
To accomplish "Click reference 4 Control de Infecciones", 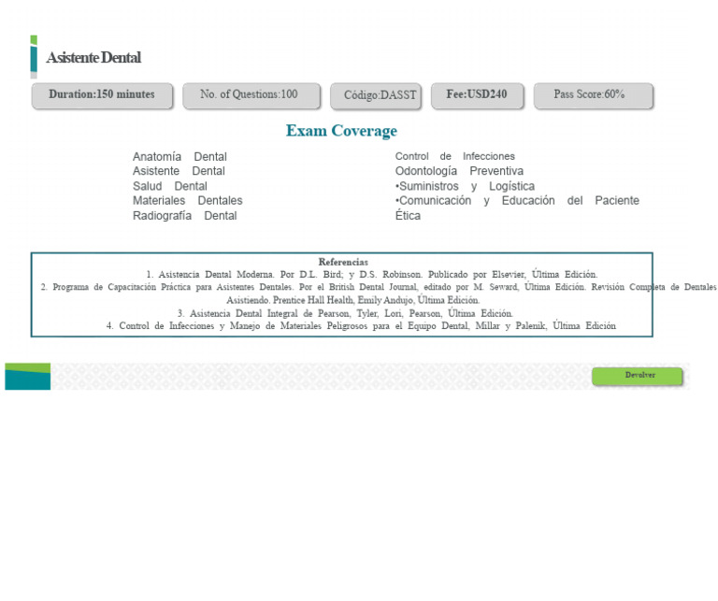I will pos(361,326).
